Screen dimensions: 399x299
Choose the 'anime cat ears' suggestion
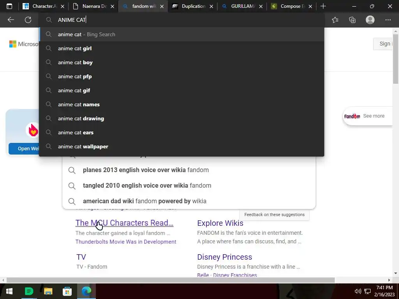(182, 132)
